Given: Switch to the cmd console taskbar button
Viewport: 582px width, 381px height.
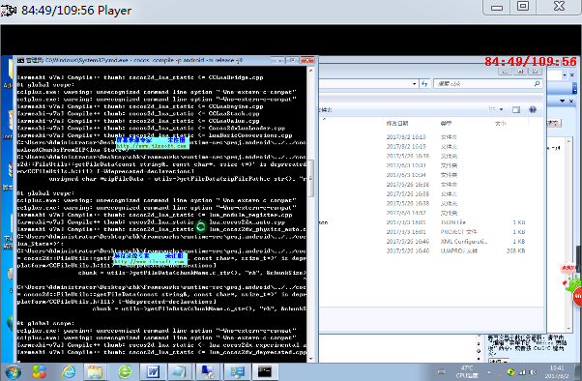Looking at the screenshot, I should (x=265, y=371).
